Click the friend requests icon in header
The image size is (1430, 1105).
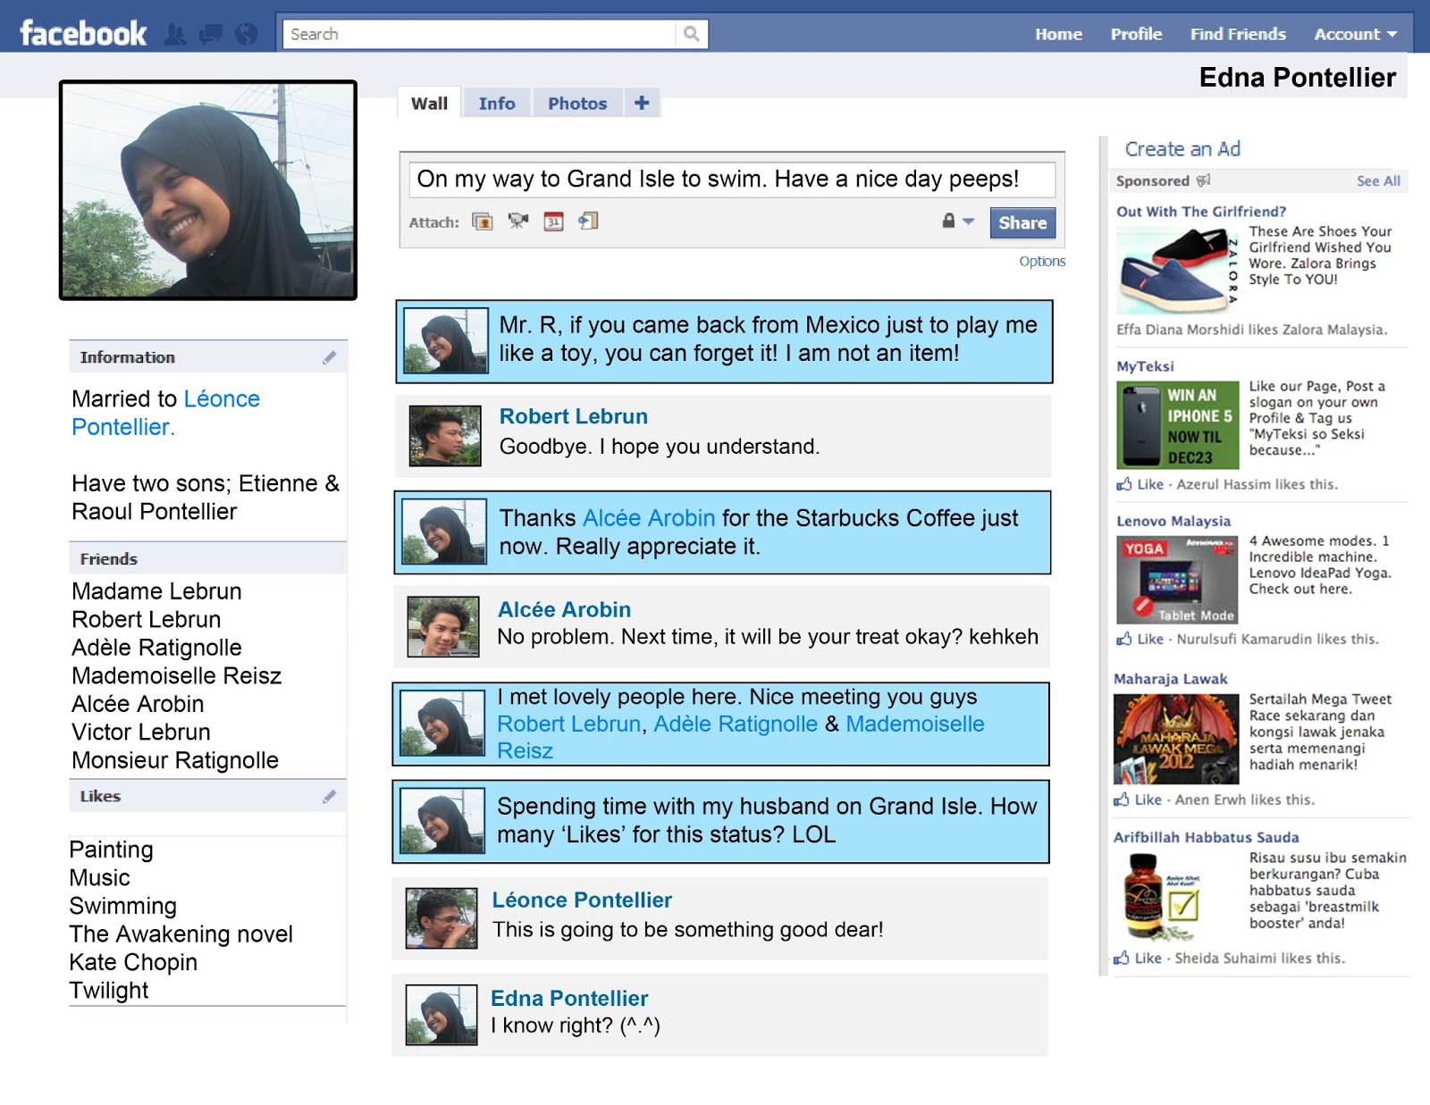click(x=176, y=35)
